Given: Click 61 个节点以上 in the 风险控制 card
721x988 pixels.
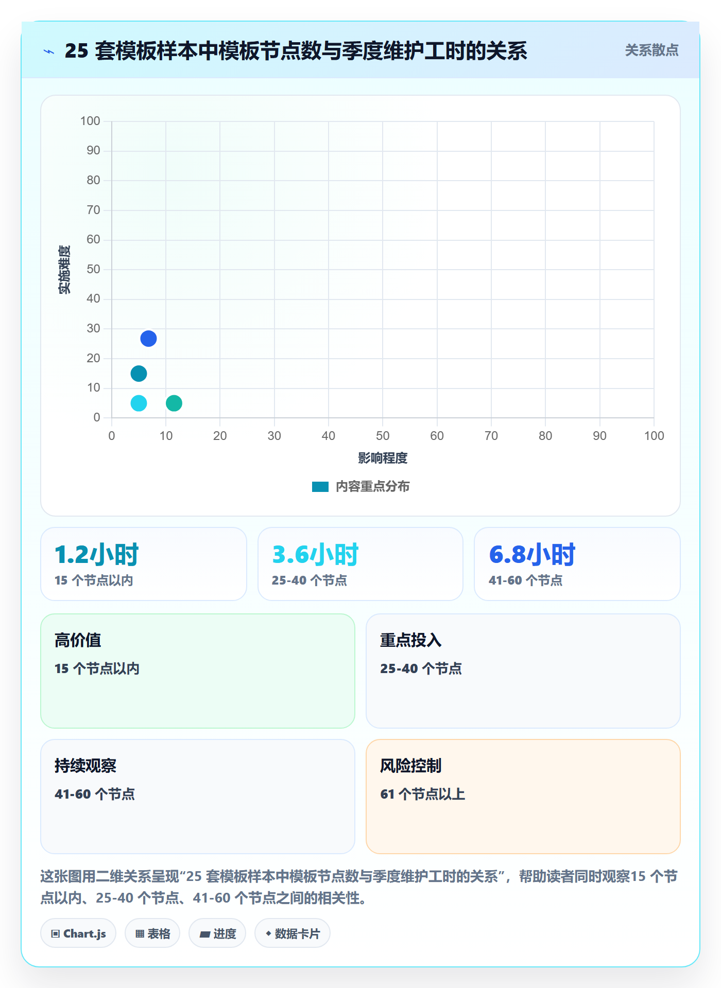Looking at the screenshot, I should click(423, 794).
